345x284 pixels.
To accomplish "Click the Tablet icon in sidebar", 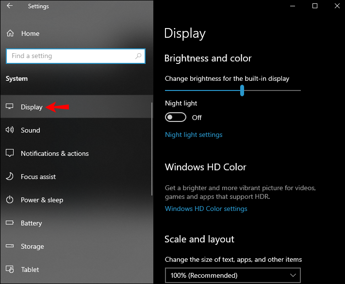I will tap(10, 269).
